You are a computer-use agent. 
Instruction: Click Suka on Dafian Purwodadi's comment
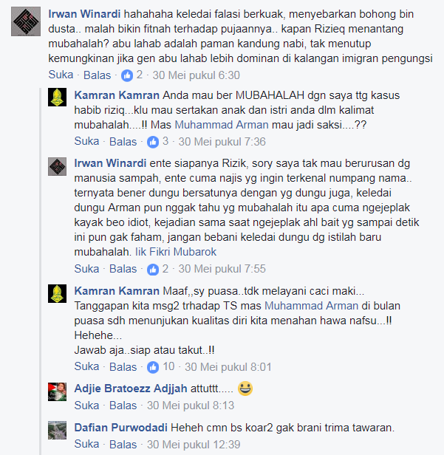(86, 444)
